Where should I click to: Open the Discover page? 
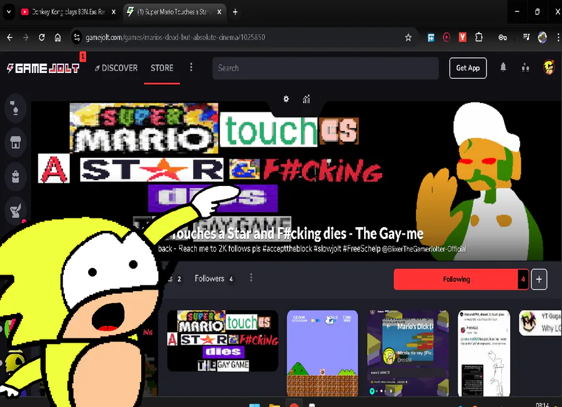[116, 67]
